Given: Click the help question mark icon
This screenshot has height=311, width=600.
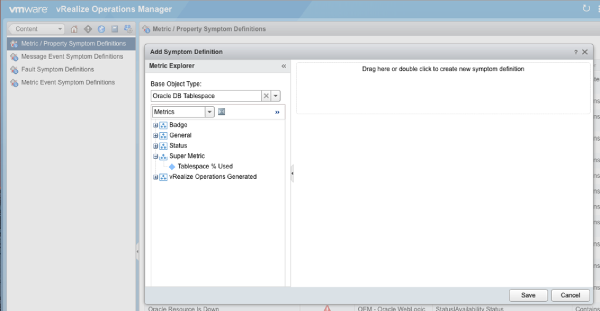Looking at the screenshot, I should (575, 52).
